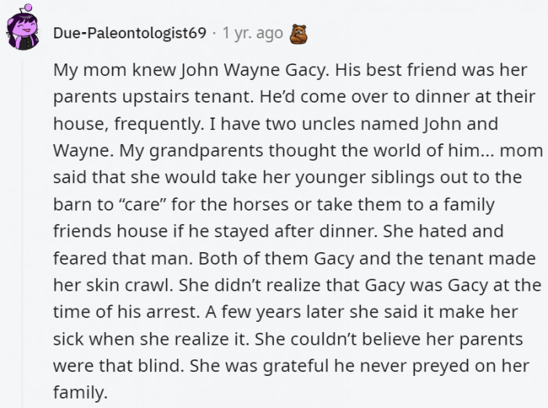Click the word 'frequently' in the comment
548x408 pixels.
[159, 125]
